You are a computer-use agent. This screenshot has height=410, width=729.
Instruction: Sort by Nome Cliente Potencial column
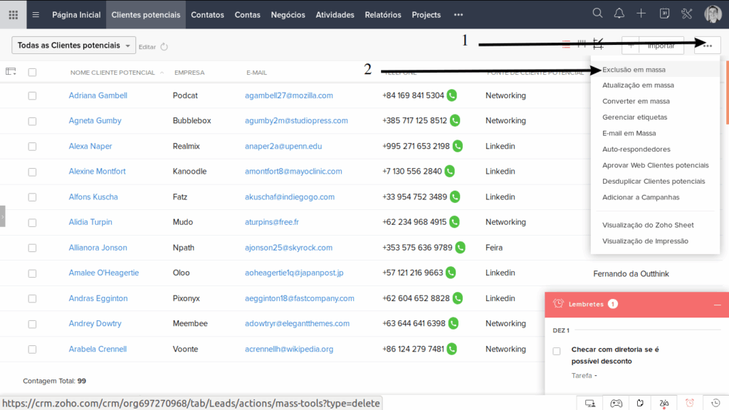[112, 73]
